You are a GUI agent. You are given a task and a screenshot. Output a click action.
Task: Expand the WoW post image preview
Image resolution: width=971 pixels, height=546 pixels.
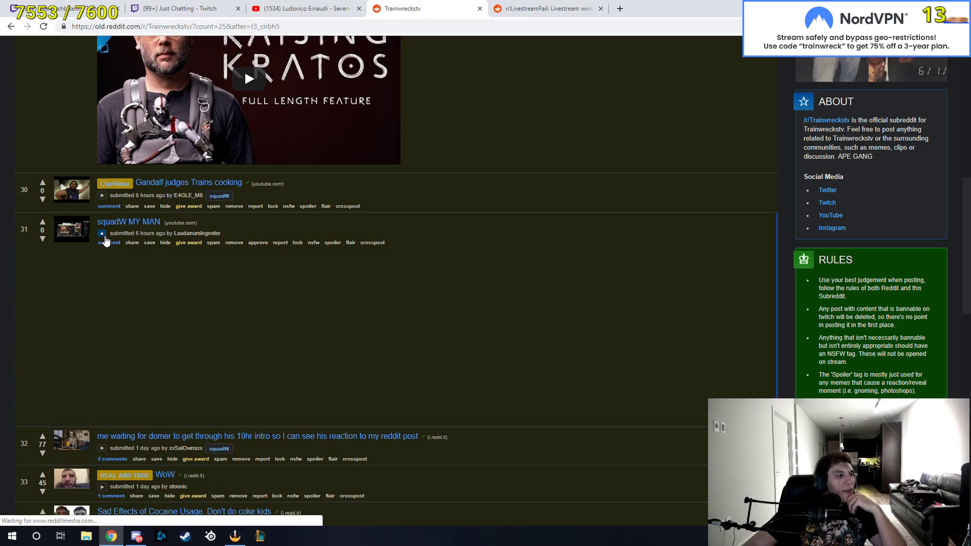102,487
